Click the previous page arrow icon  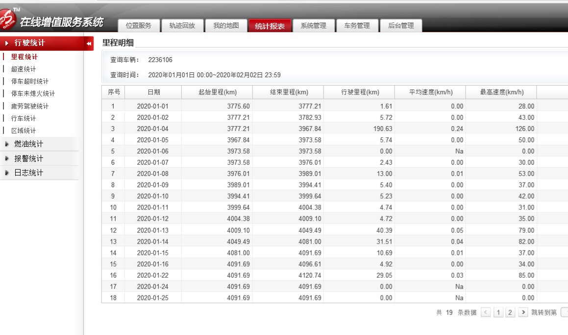(x=485, y=313)
